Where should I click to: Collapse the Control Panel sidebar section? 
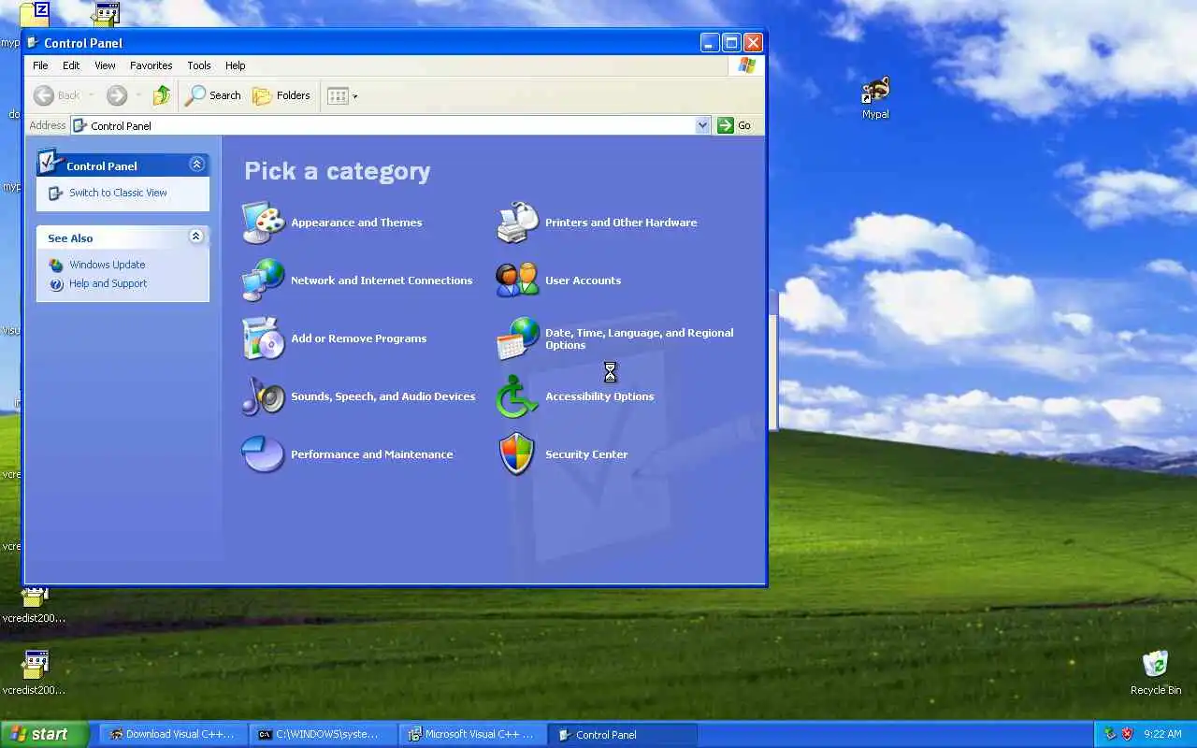tap(196, 165)
